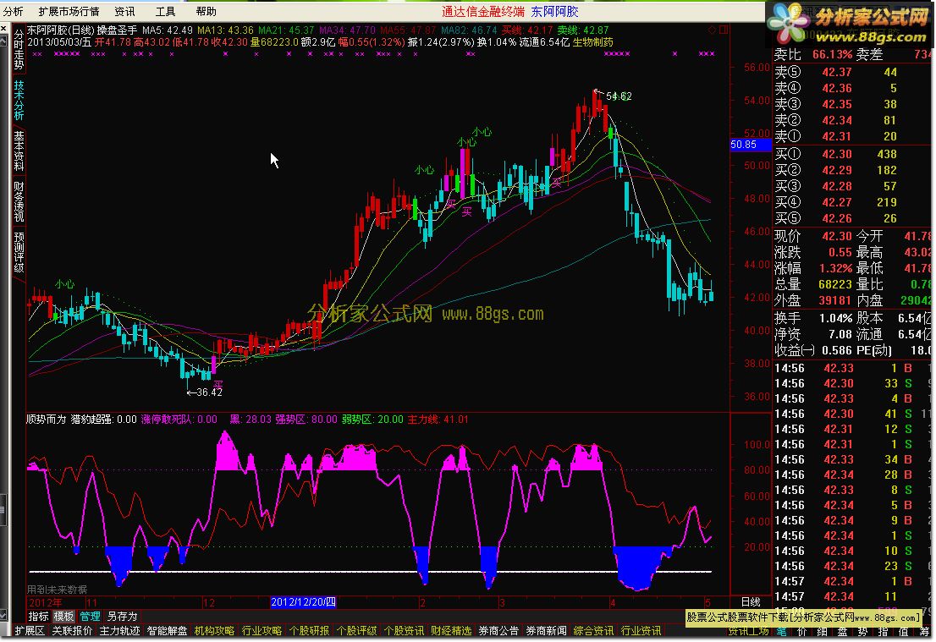936x642 pixels.
Task: Open the 资讯 menu
Action: click(x=124, y=11)
